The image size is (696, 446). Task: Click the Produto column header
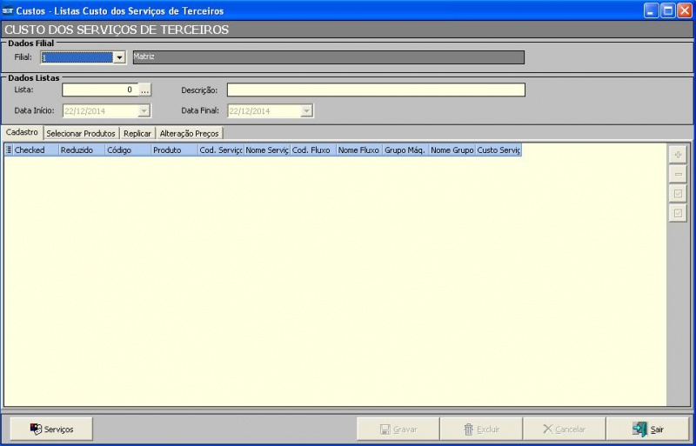click(x=173, y=150)
